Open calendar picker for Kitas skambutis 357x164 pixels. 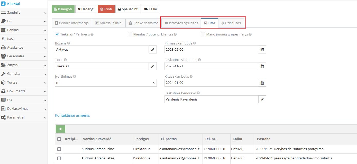[x=262, y=83]
